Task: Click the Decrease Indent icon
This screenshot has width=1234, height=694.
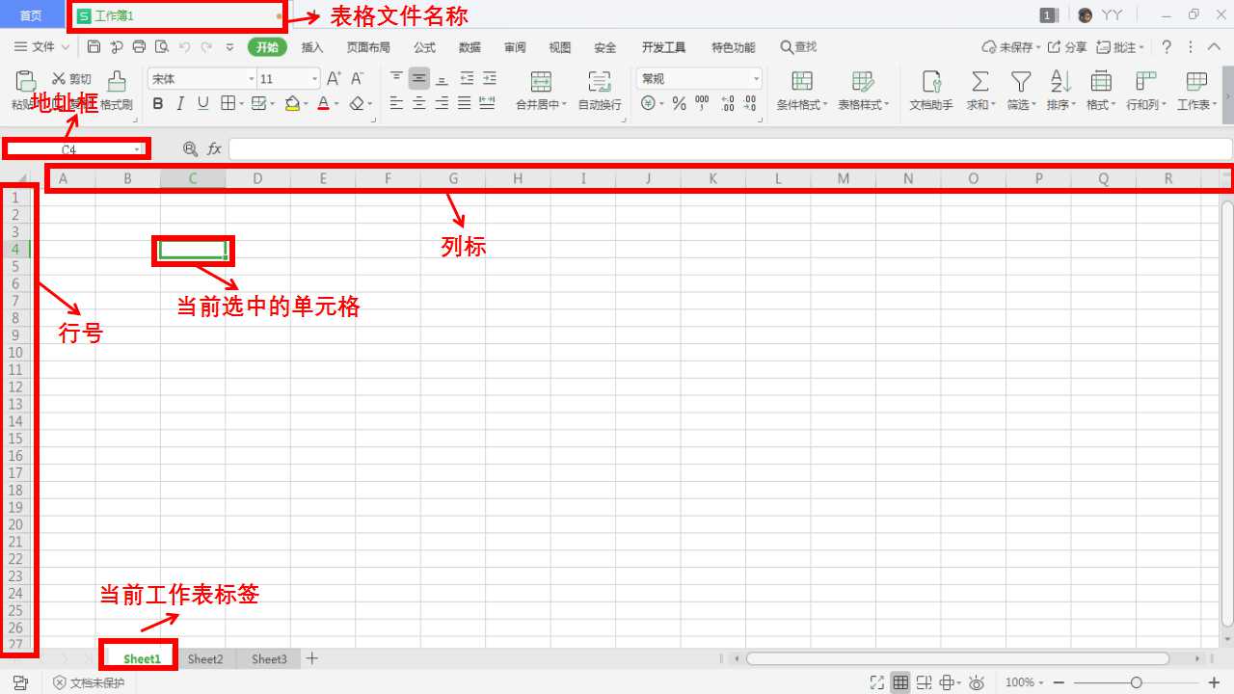Action: pyautogui.click(x=467, y=78)
